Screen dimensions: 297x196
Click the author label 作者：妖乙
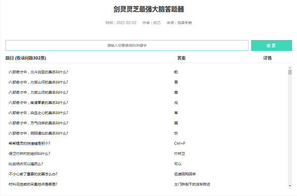151,23
